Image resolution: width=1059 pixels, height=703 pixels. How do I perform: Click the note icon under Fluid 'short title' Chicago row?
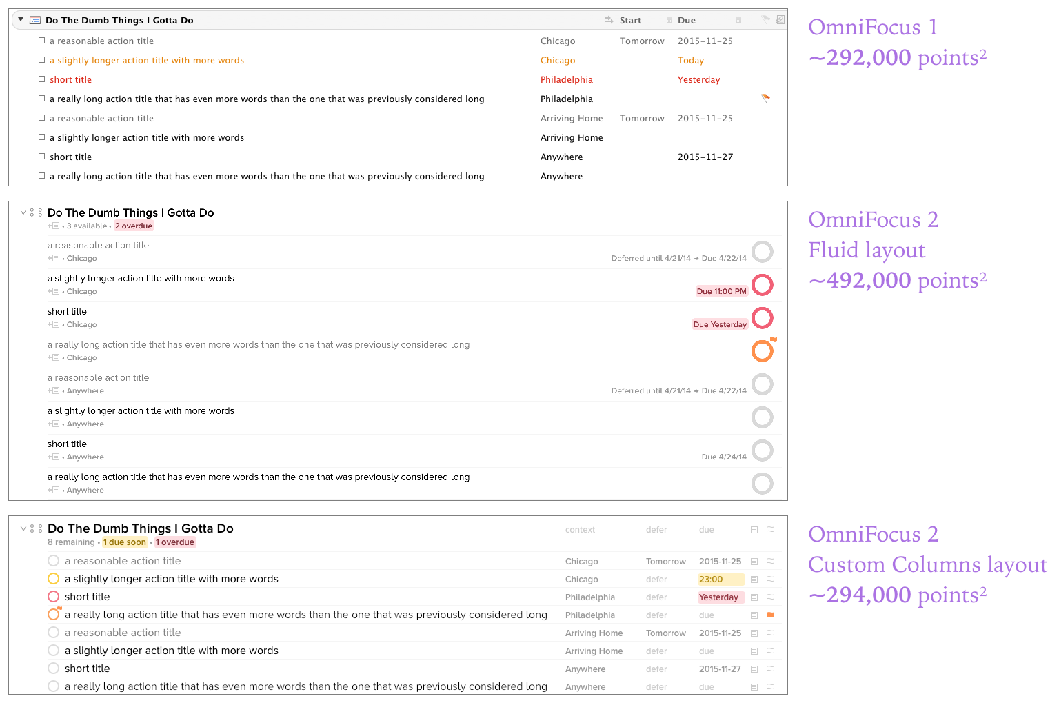(54, 324)
